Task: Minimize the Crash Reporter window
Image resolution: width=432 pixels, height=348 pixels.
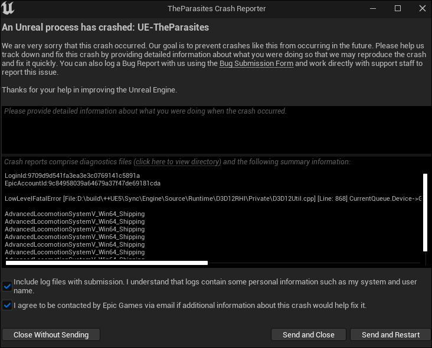Action: pos(373,8)
